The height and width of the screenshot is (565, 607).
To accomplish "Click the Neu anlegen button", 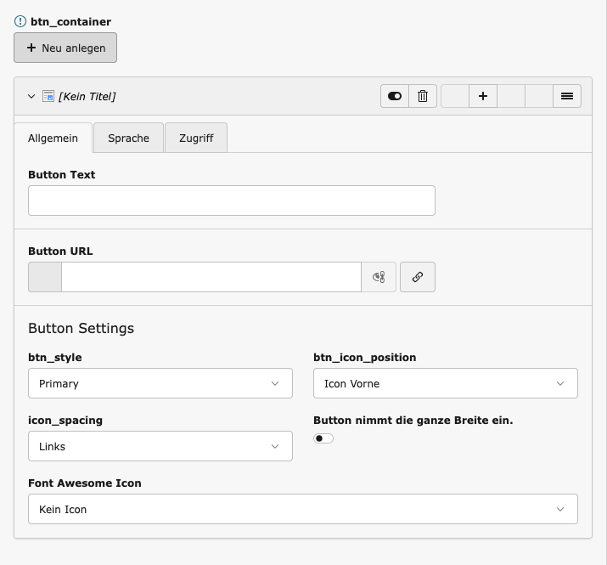I will [65, 48].
